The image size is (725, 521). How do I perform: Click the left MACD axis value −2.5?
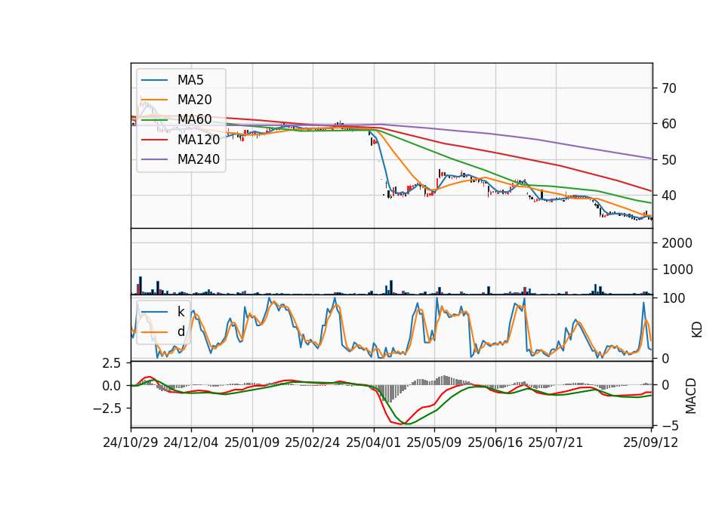107,408
